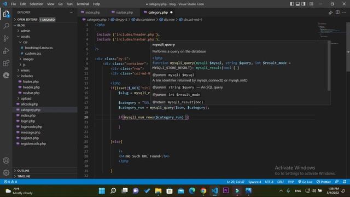
Task: Open the Selection menu
Action: tap(37, 4)
